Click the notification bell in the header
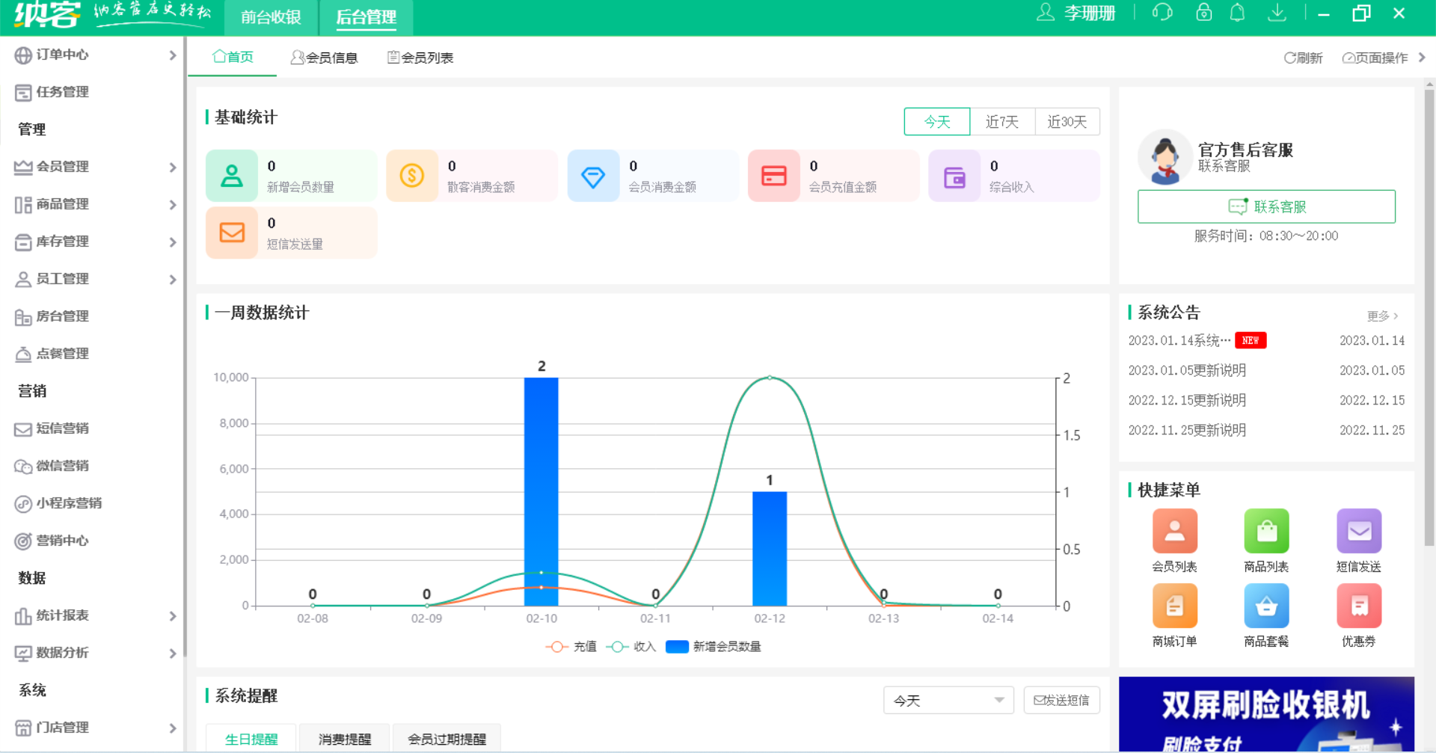This screenshot has width=1436, height=753. (1237, 13)
